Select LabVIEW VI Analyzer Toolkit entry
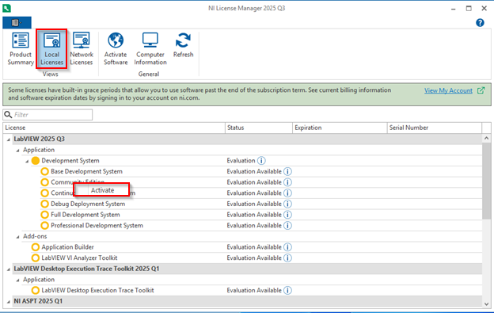Viewport: 494px width, 313px height. (x=79, y=258)
